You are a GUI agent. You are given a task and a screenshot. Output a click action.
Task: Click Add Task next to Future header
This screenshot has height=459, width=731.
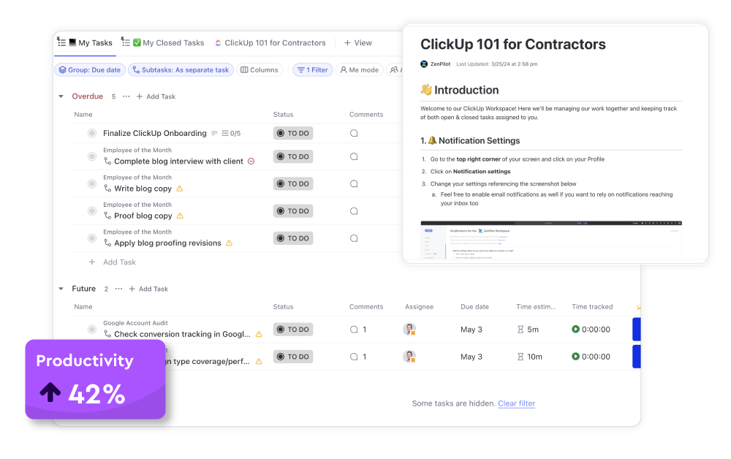[x=148, y=289]
